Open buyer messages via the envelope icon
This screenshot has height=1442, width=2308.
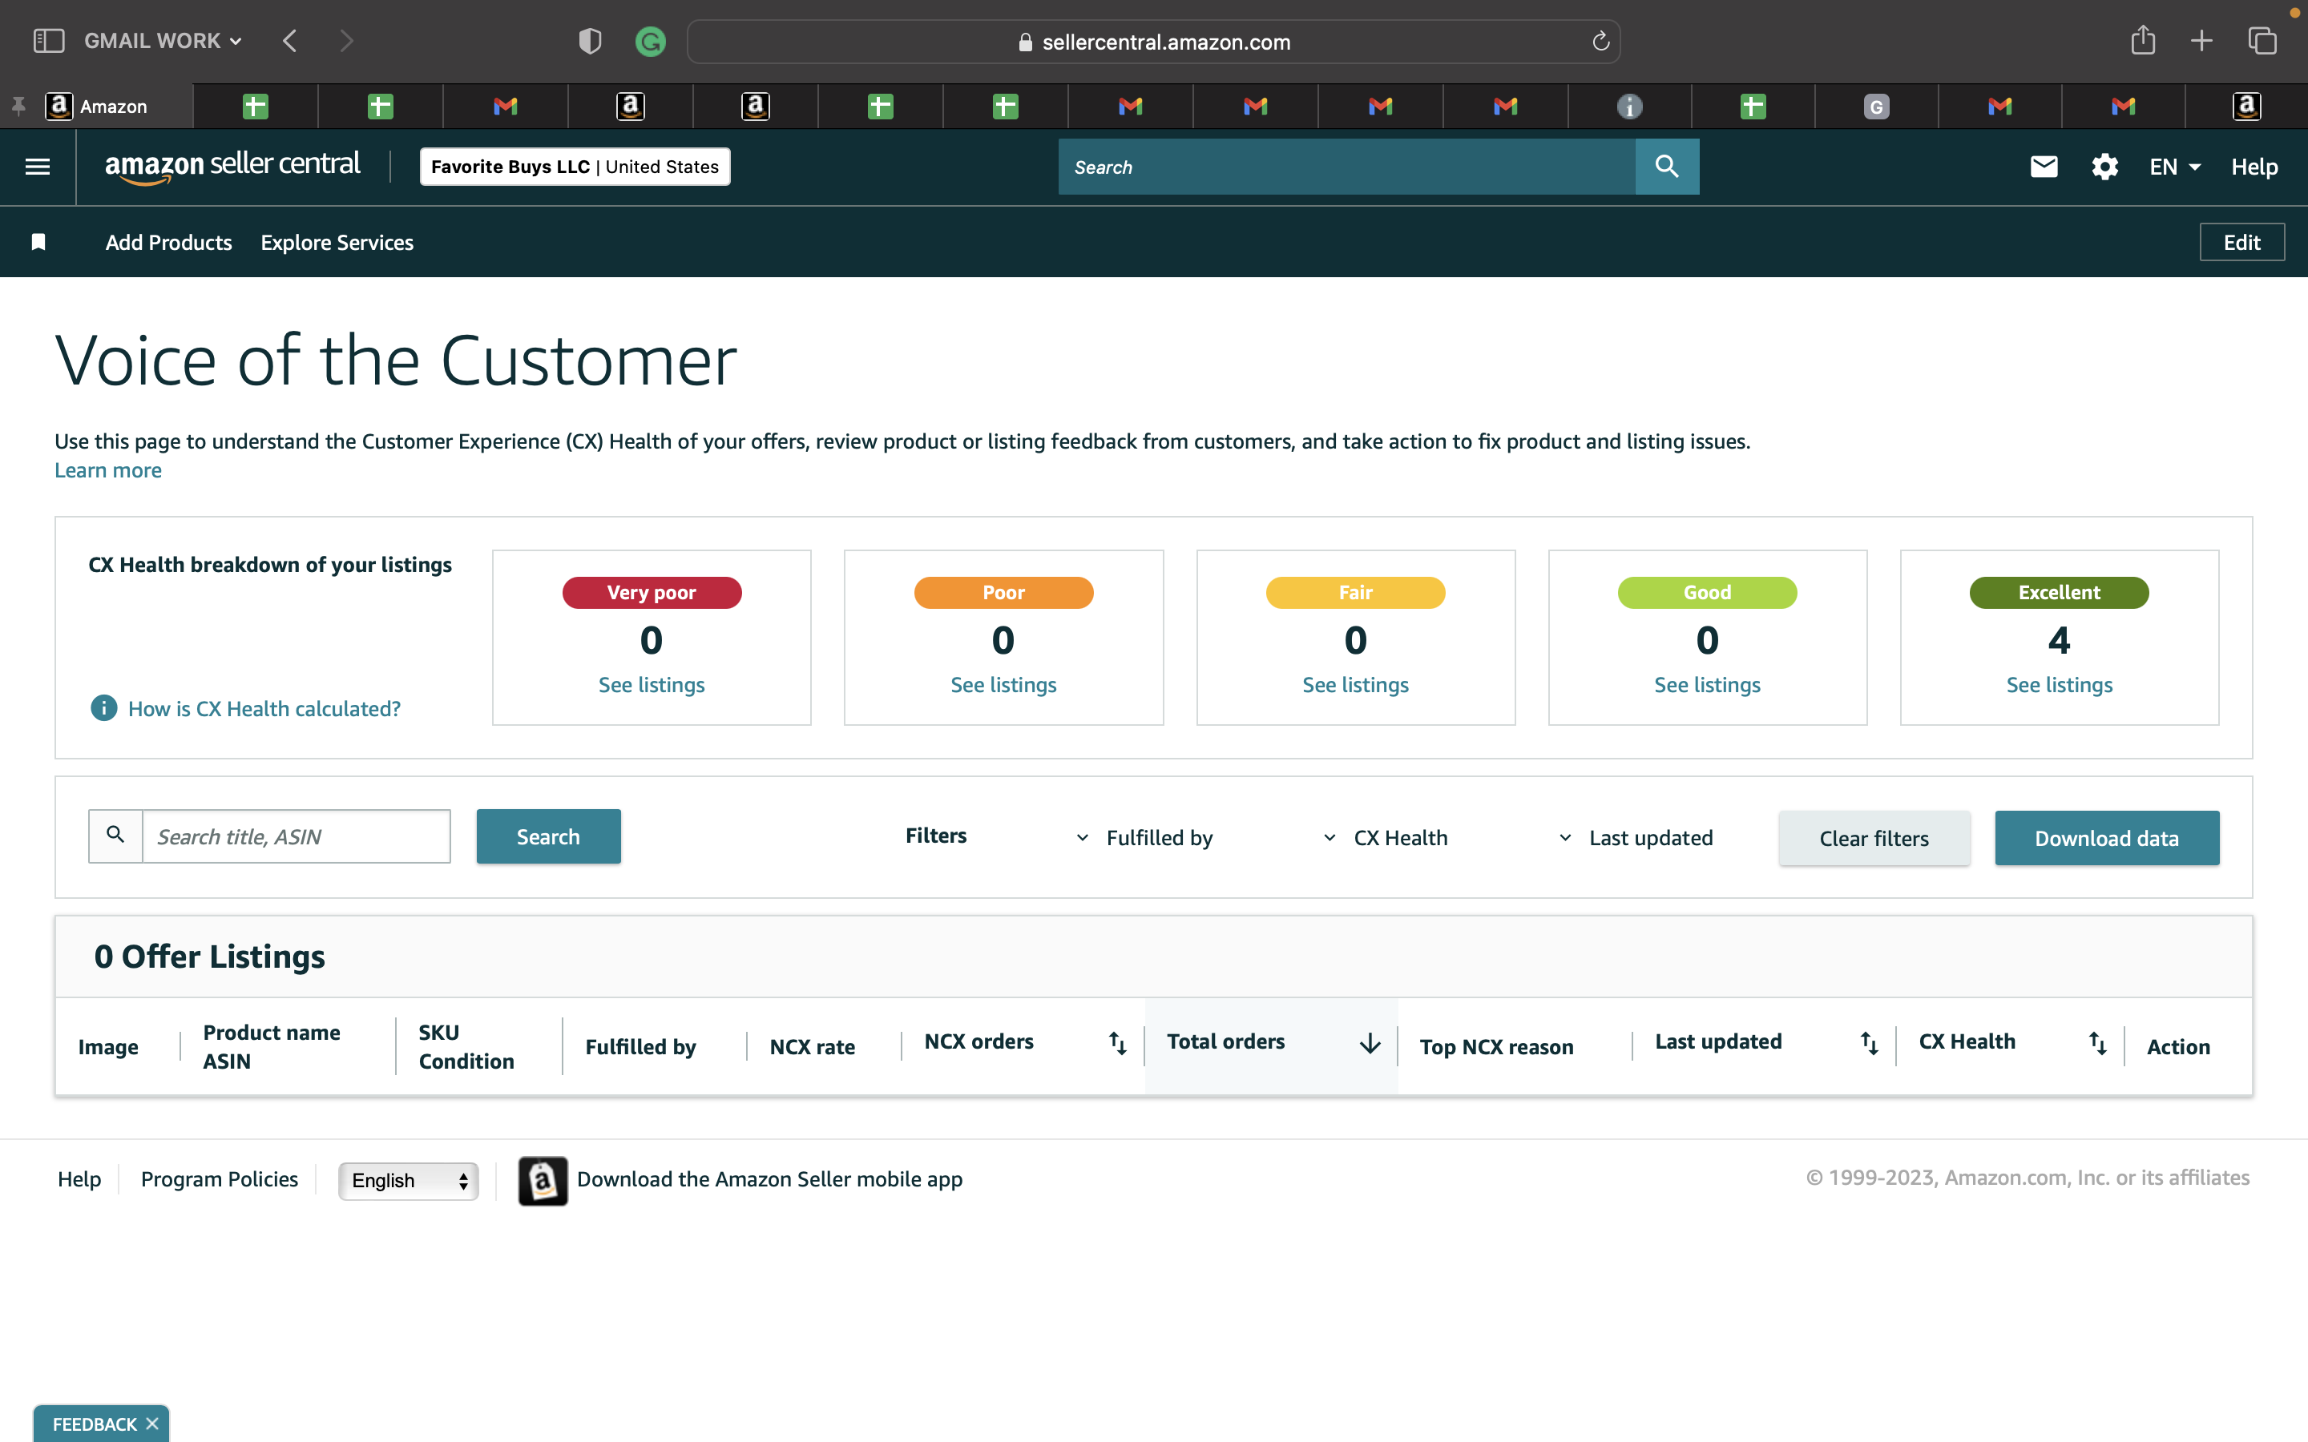2044,167
